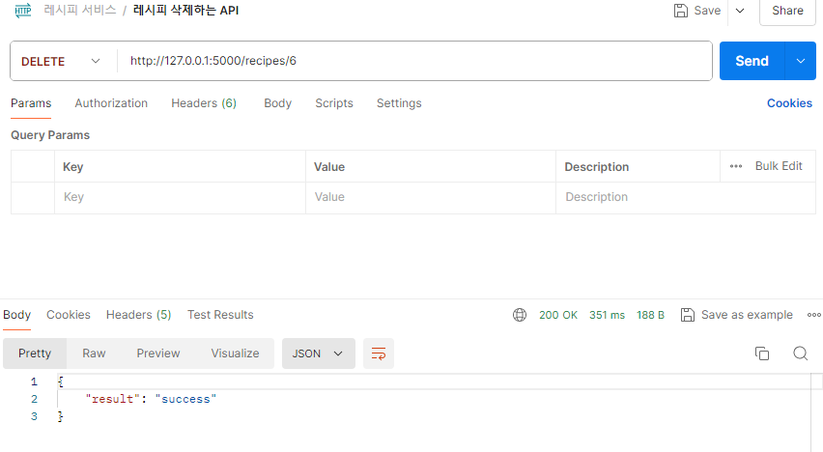Click the blue Cookies link

click(x=789, y=103)
